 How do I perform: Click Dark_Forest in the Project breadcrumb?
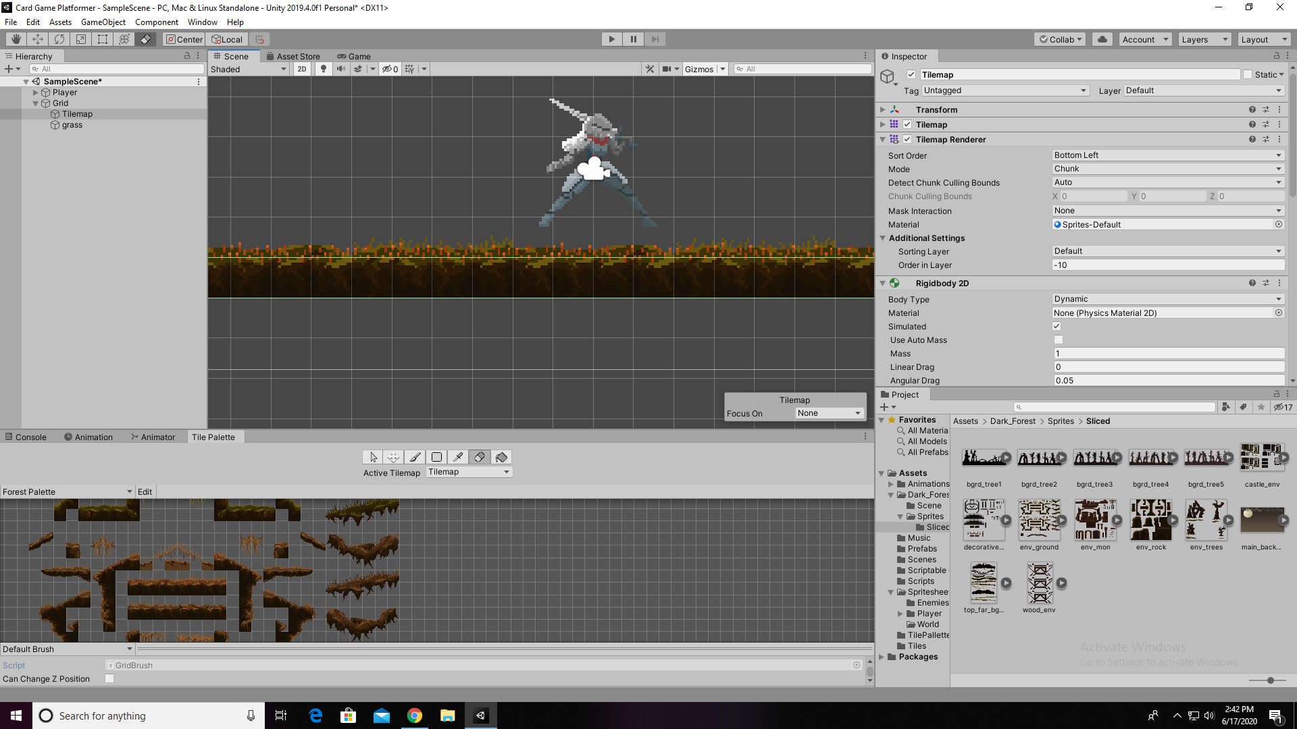pos(1013,421)
